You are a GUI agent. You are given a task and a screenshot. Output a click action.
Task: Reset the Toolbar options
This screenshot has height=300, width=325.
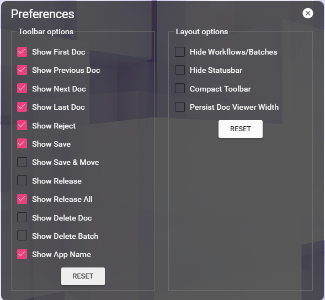tap(83, 276)
